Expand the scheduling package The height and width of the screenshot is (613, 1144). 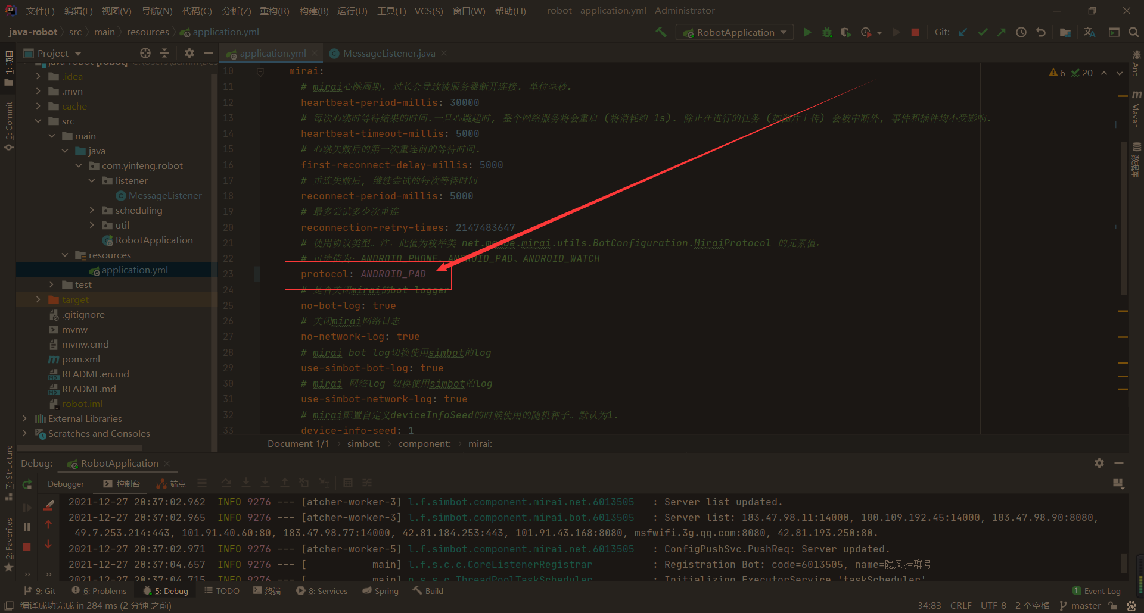coord(92,210)
